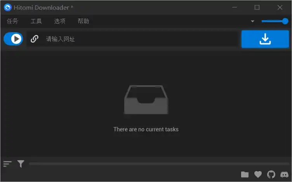The image size is (292, 182).
Task: Expand the small dropdown arrow near the slider
Action: (252, 21)
